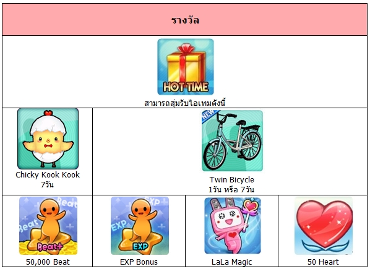Click the NEW ribbon on bicycle icon
The image size is (370, 269).
209,114
